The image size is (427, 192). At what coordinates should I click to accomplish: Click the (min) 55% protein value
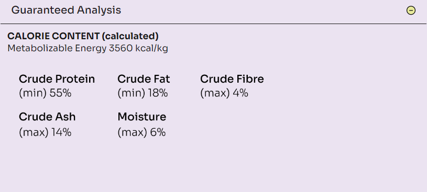45,93
